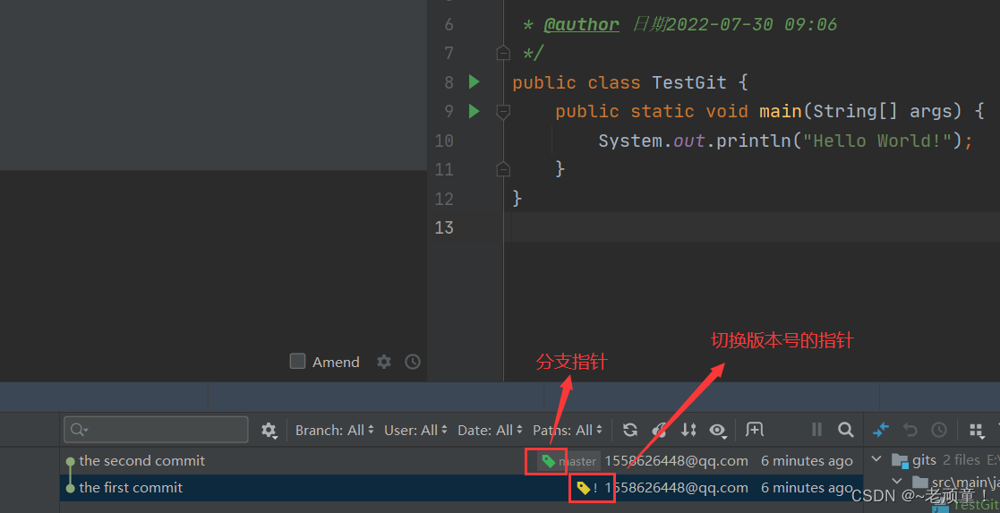
Task: Click the line number 10 in the gutter
Action: 444,141
